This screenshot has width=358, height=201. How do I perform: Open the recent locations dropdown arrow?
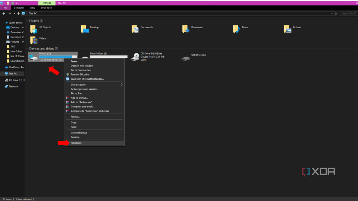point(15,13)
